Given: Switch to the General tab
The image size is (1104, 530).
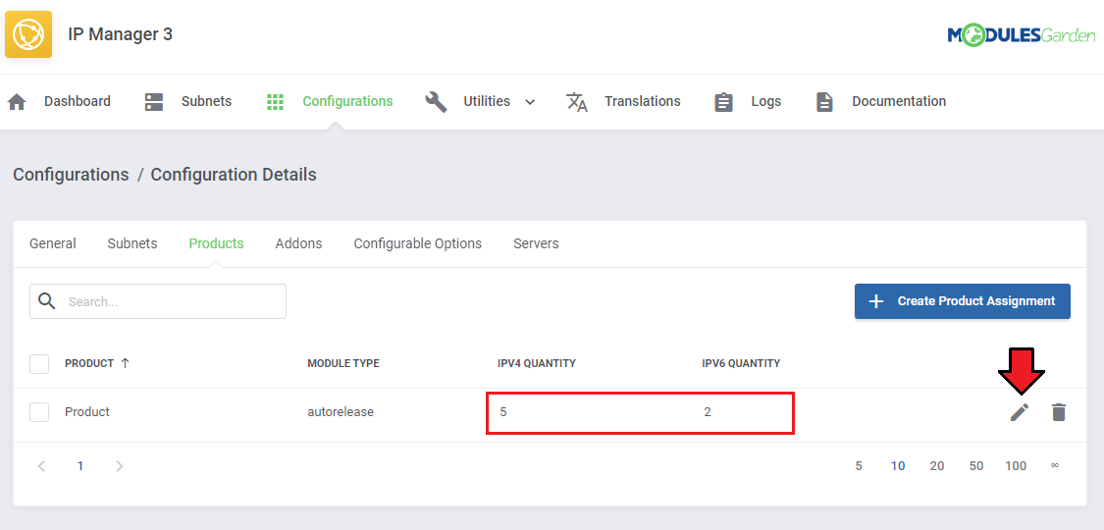Looking at the screenshot, I should pyautogui.click(x=53, y=243).
